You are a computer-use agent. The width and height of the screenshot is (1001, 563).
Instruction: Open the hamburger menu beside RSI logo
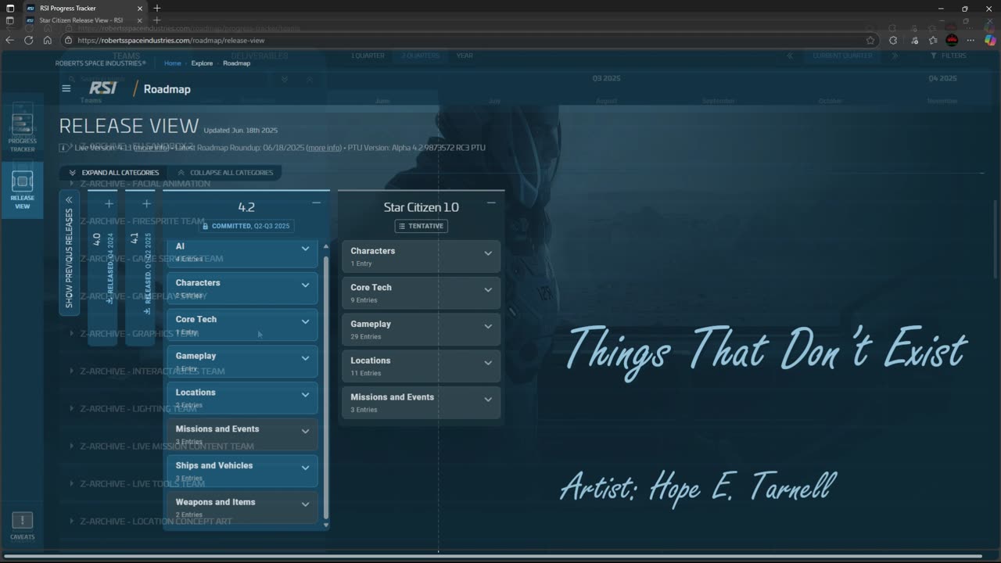66,88
